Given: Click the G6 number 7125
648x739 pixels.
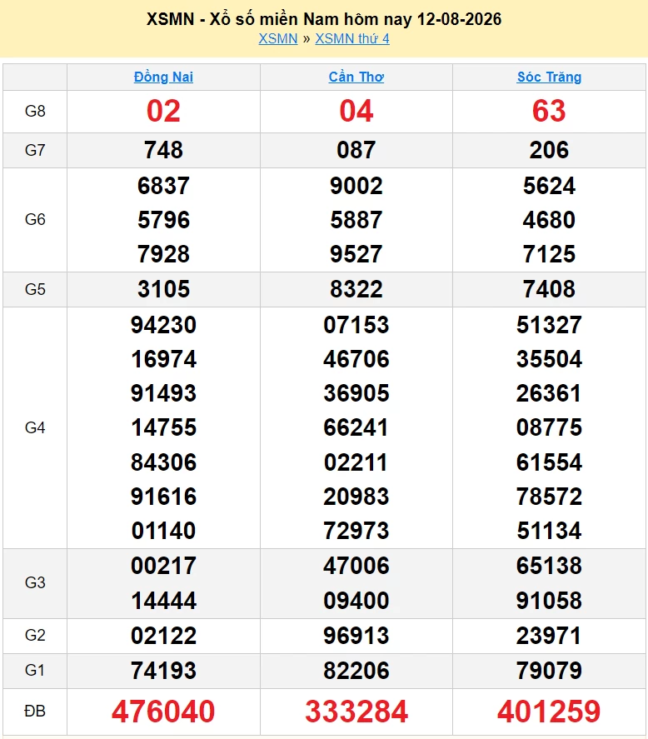Looking at the screenshot, I should coord(549,254).
